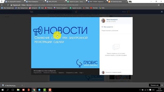Close the Chrome downloads bar
Image resolution: width=164 pixels, height=92 pixels.
coord(162,85)
